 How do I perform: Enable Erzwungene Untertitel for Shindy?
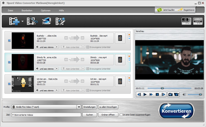click(88, 69)
